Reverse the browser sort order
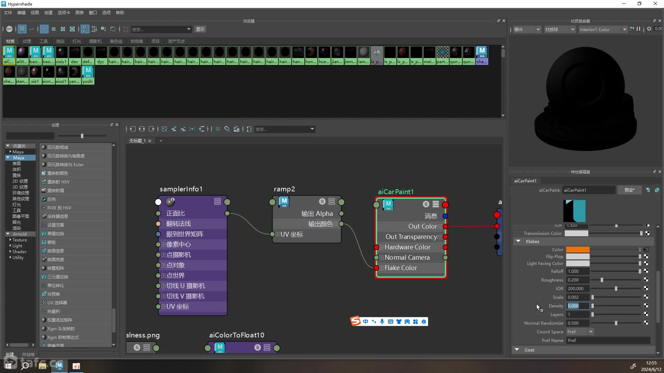This screenshot has height=373, width=664. pyautogui.click(x=113, y=29)
